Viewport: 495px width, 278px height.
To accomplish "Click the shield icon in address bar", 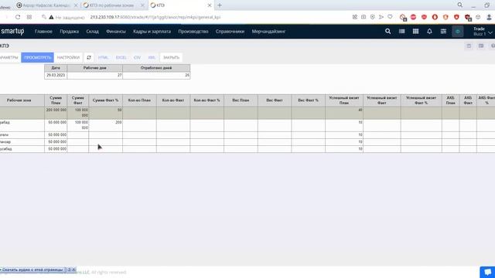I will pos(372,17).
